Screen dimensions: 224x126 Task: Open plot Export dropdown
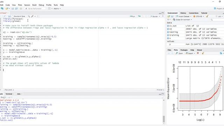(190, 53)
